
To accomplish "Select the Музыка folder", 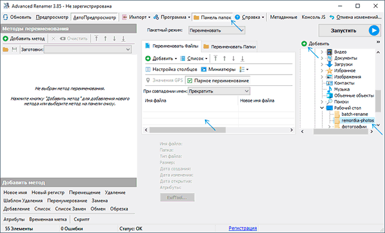I will [342, 89].
